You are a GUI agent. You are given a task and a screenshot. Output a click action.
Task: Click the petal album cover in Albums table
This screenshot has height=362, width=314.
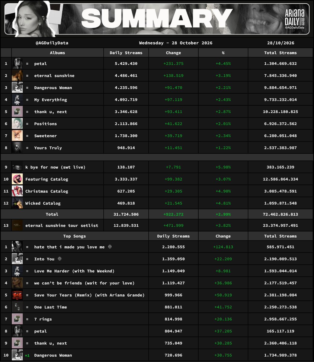pyautogui.click(x=17, y=63)
